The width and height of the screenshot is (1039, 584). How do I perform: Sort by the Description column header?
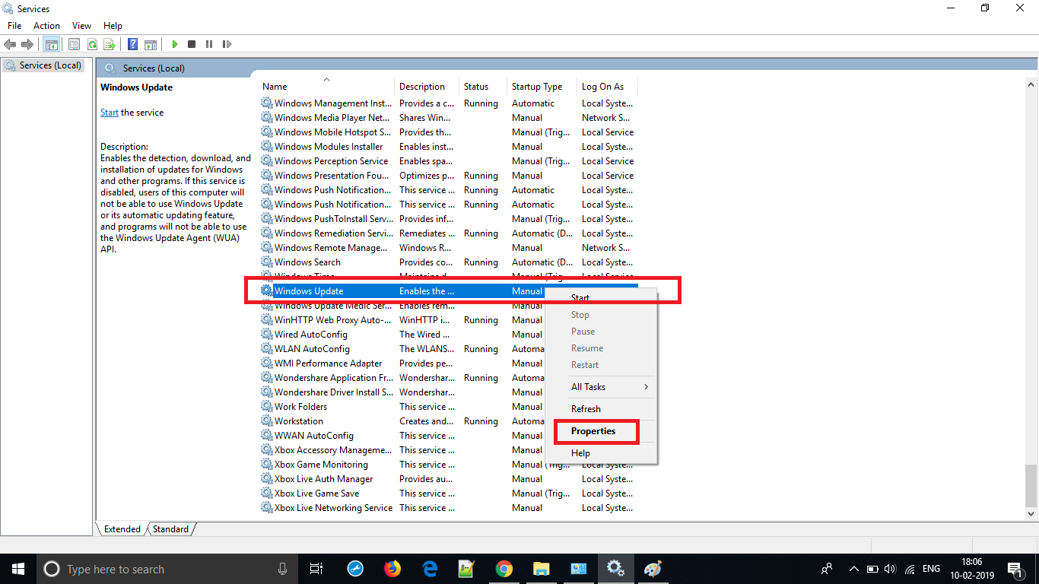coord(427,87)
